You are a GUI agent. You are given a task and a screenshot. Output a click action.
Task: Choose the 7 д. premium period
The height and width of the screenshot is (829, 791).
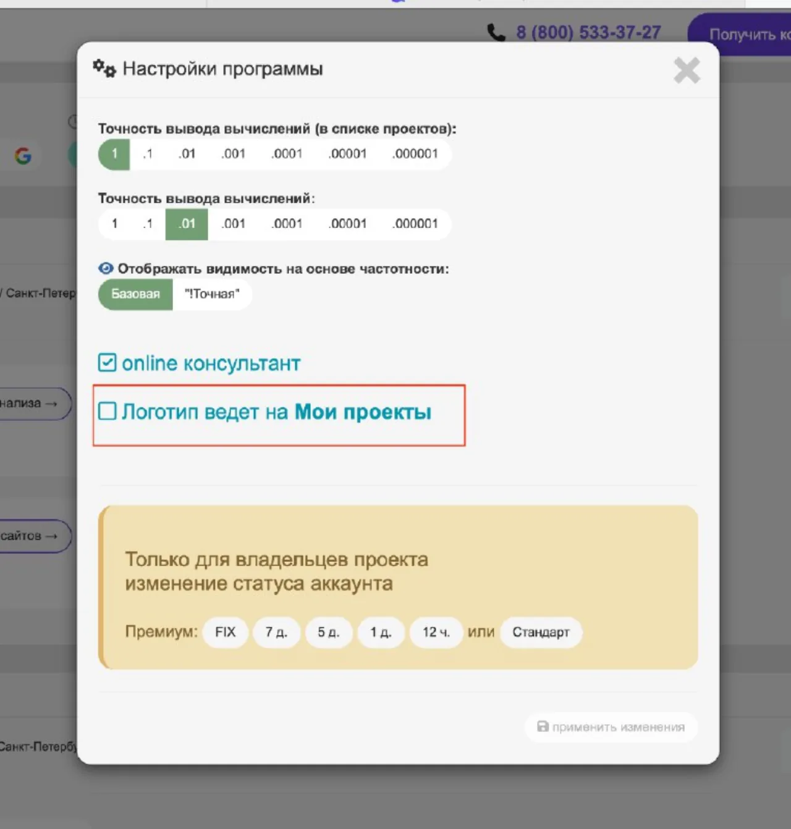tap(276, 632)
